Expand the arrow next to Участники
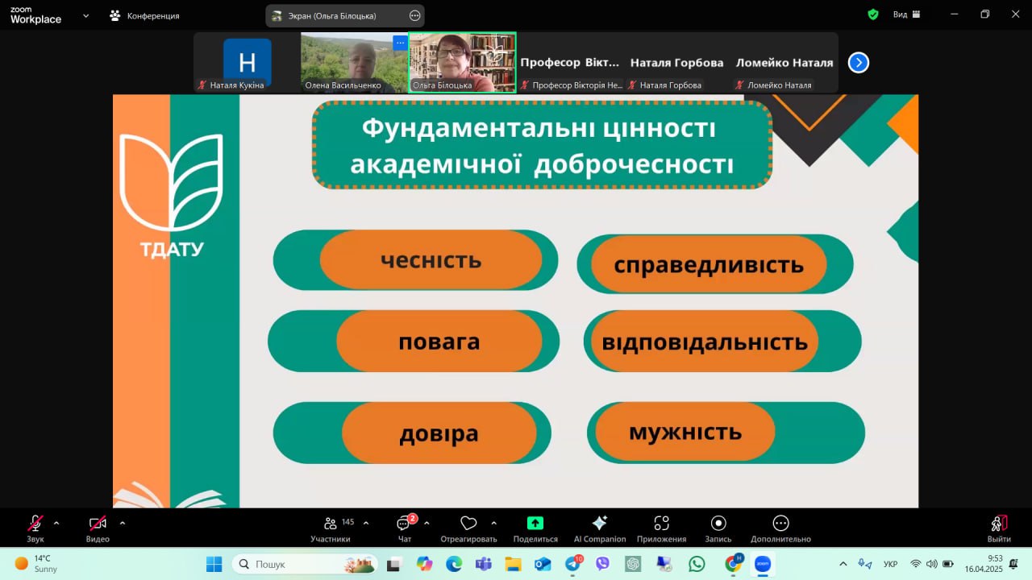 click(366, 523)
